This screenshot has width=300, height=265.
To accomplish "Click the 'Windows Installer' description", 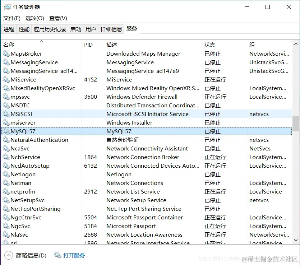I will [x=129, y=122].
